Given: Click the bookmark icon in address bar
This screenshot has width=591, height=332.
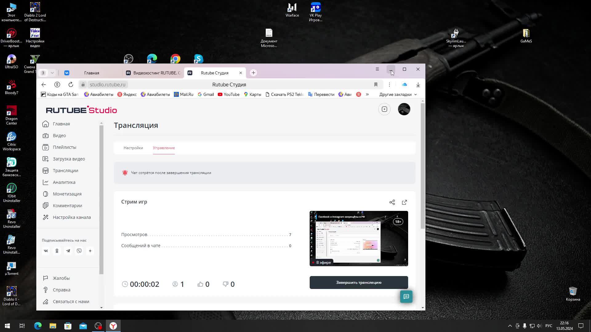Looking at the screenshot, I should click(x=376, y=85).
